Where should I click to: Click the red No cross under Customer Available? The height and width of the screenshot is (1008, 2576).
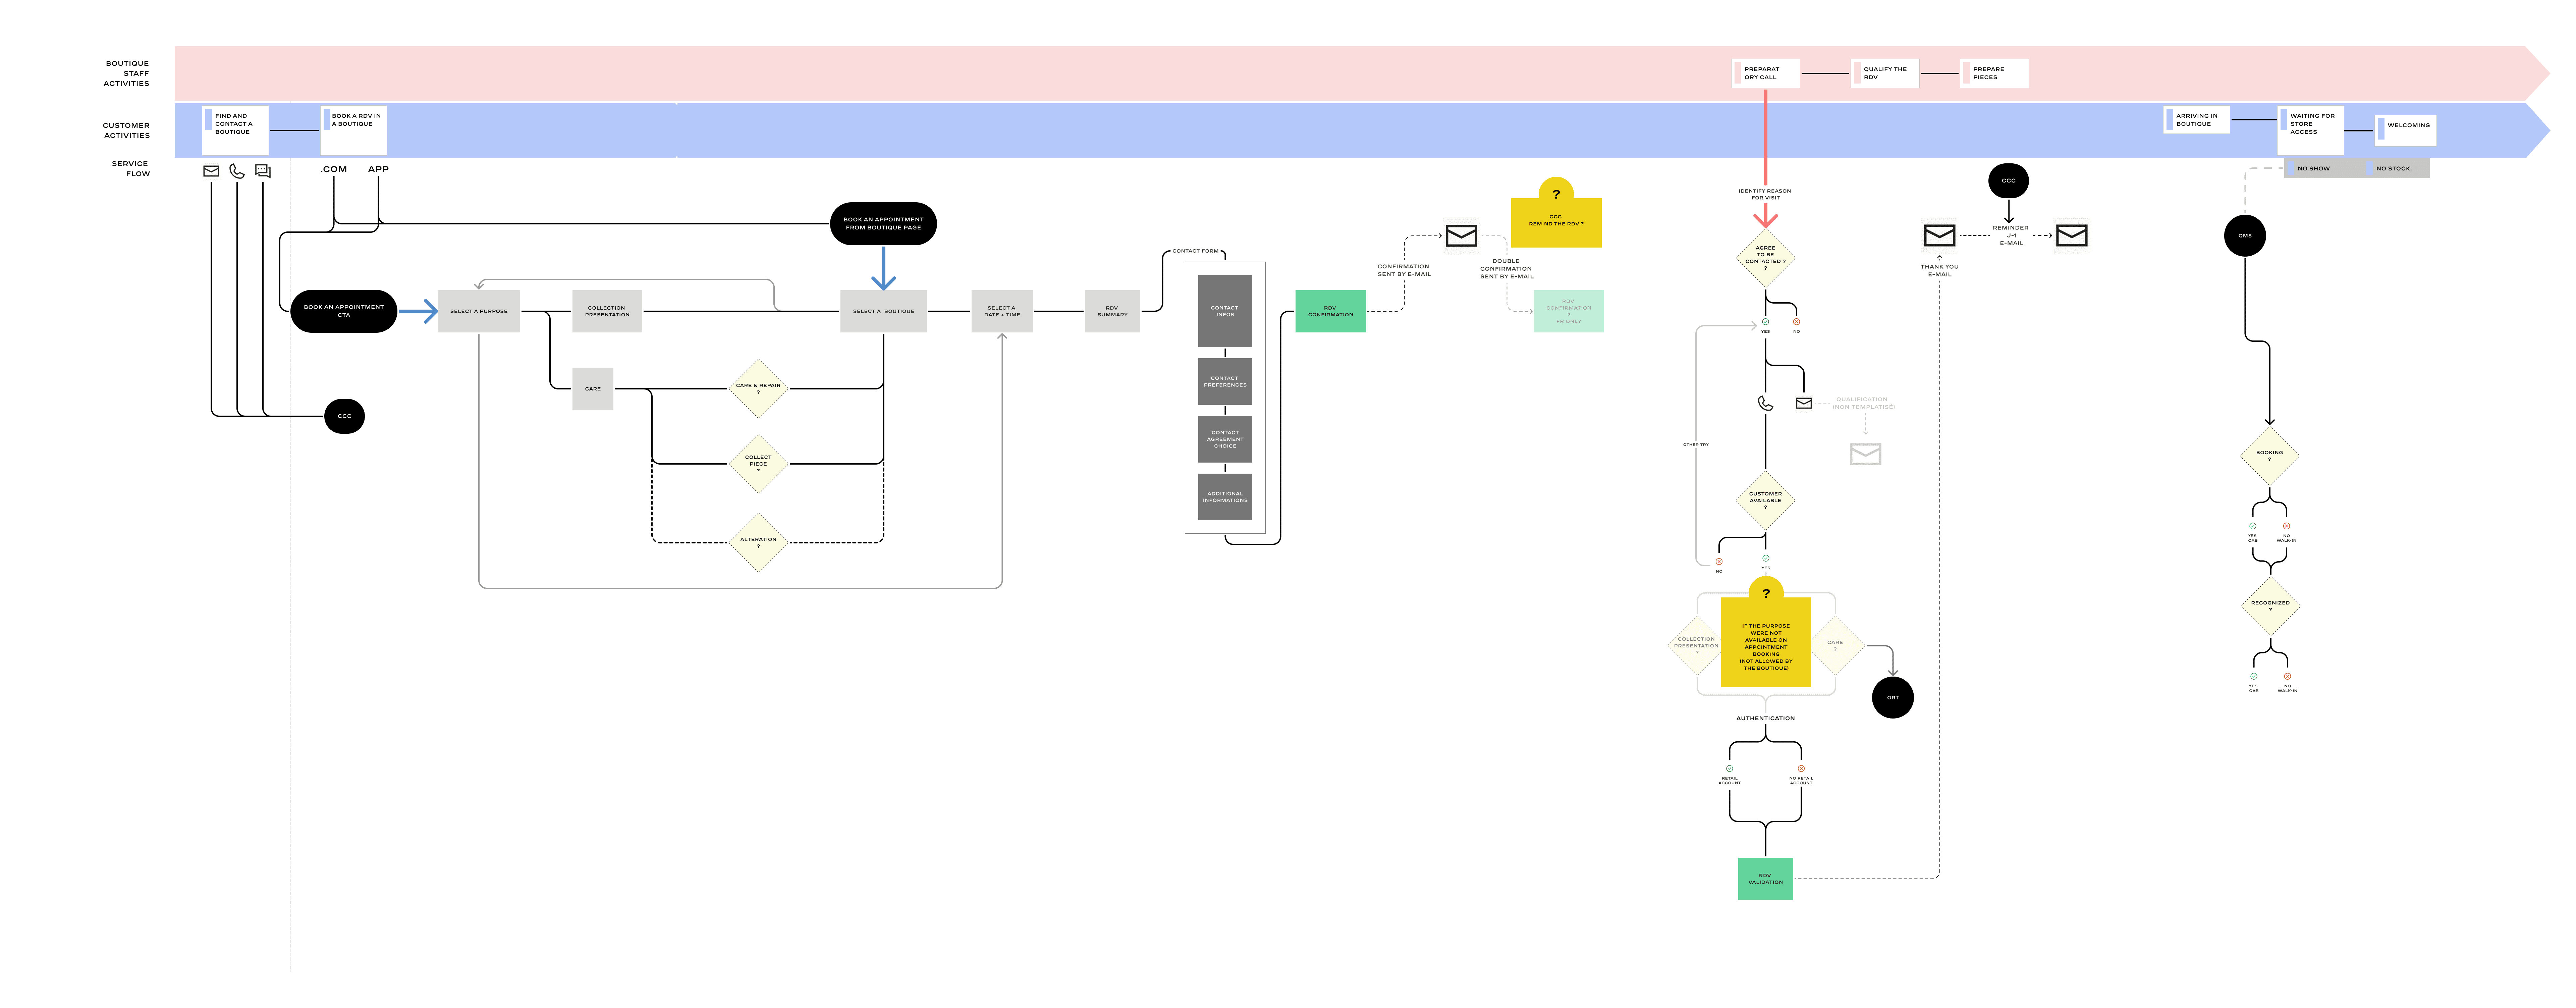pyautogui.click(x=1719, y=562)
